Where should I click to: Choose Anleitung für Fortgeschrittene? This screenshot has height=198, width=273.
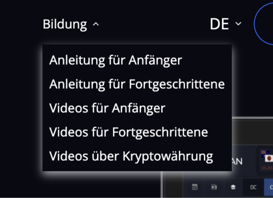(x=137, y=84)
